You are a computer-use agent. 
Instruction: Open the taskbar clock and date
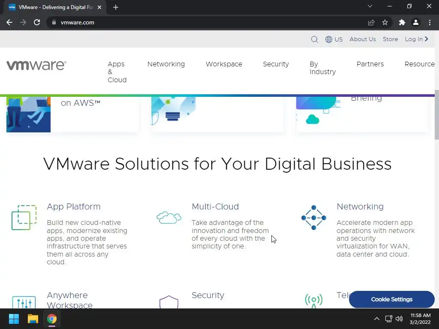coord(420,319)
